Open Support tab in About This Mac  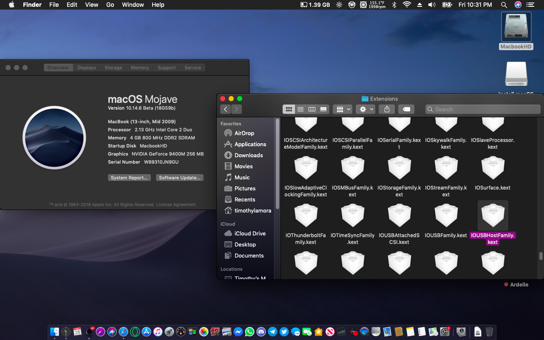[167, 68]
